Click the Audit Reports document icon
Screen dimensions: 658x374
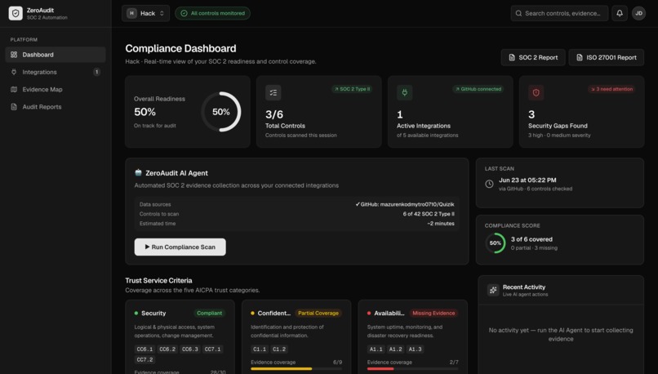point(14,107)
